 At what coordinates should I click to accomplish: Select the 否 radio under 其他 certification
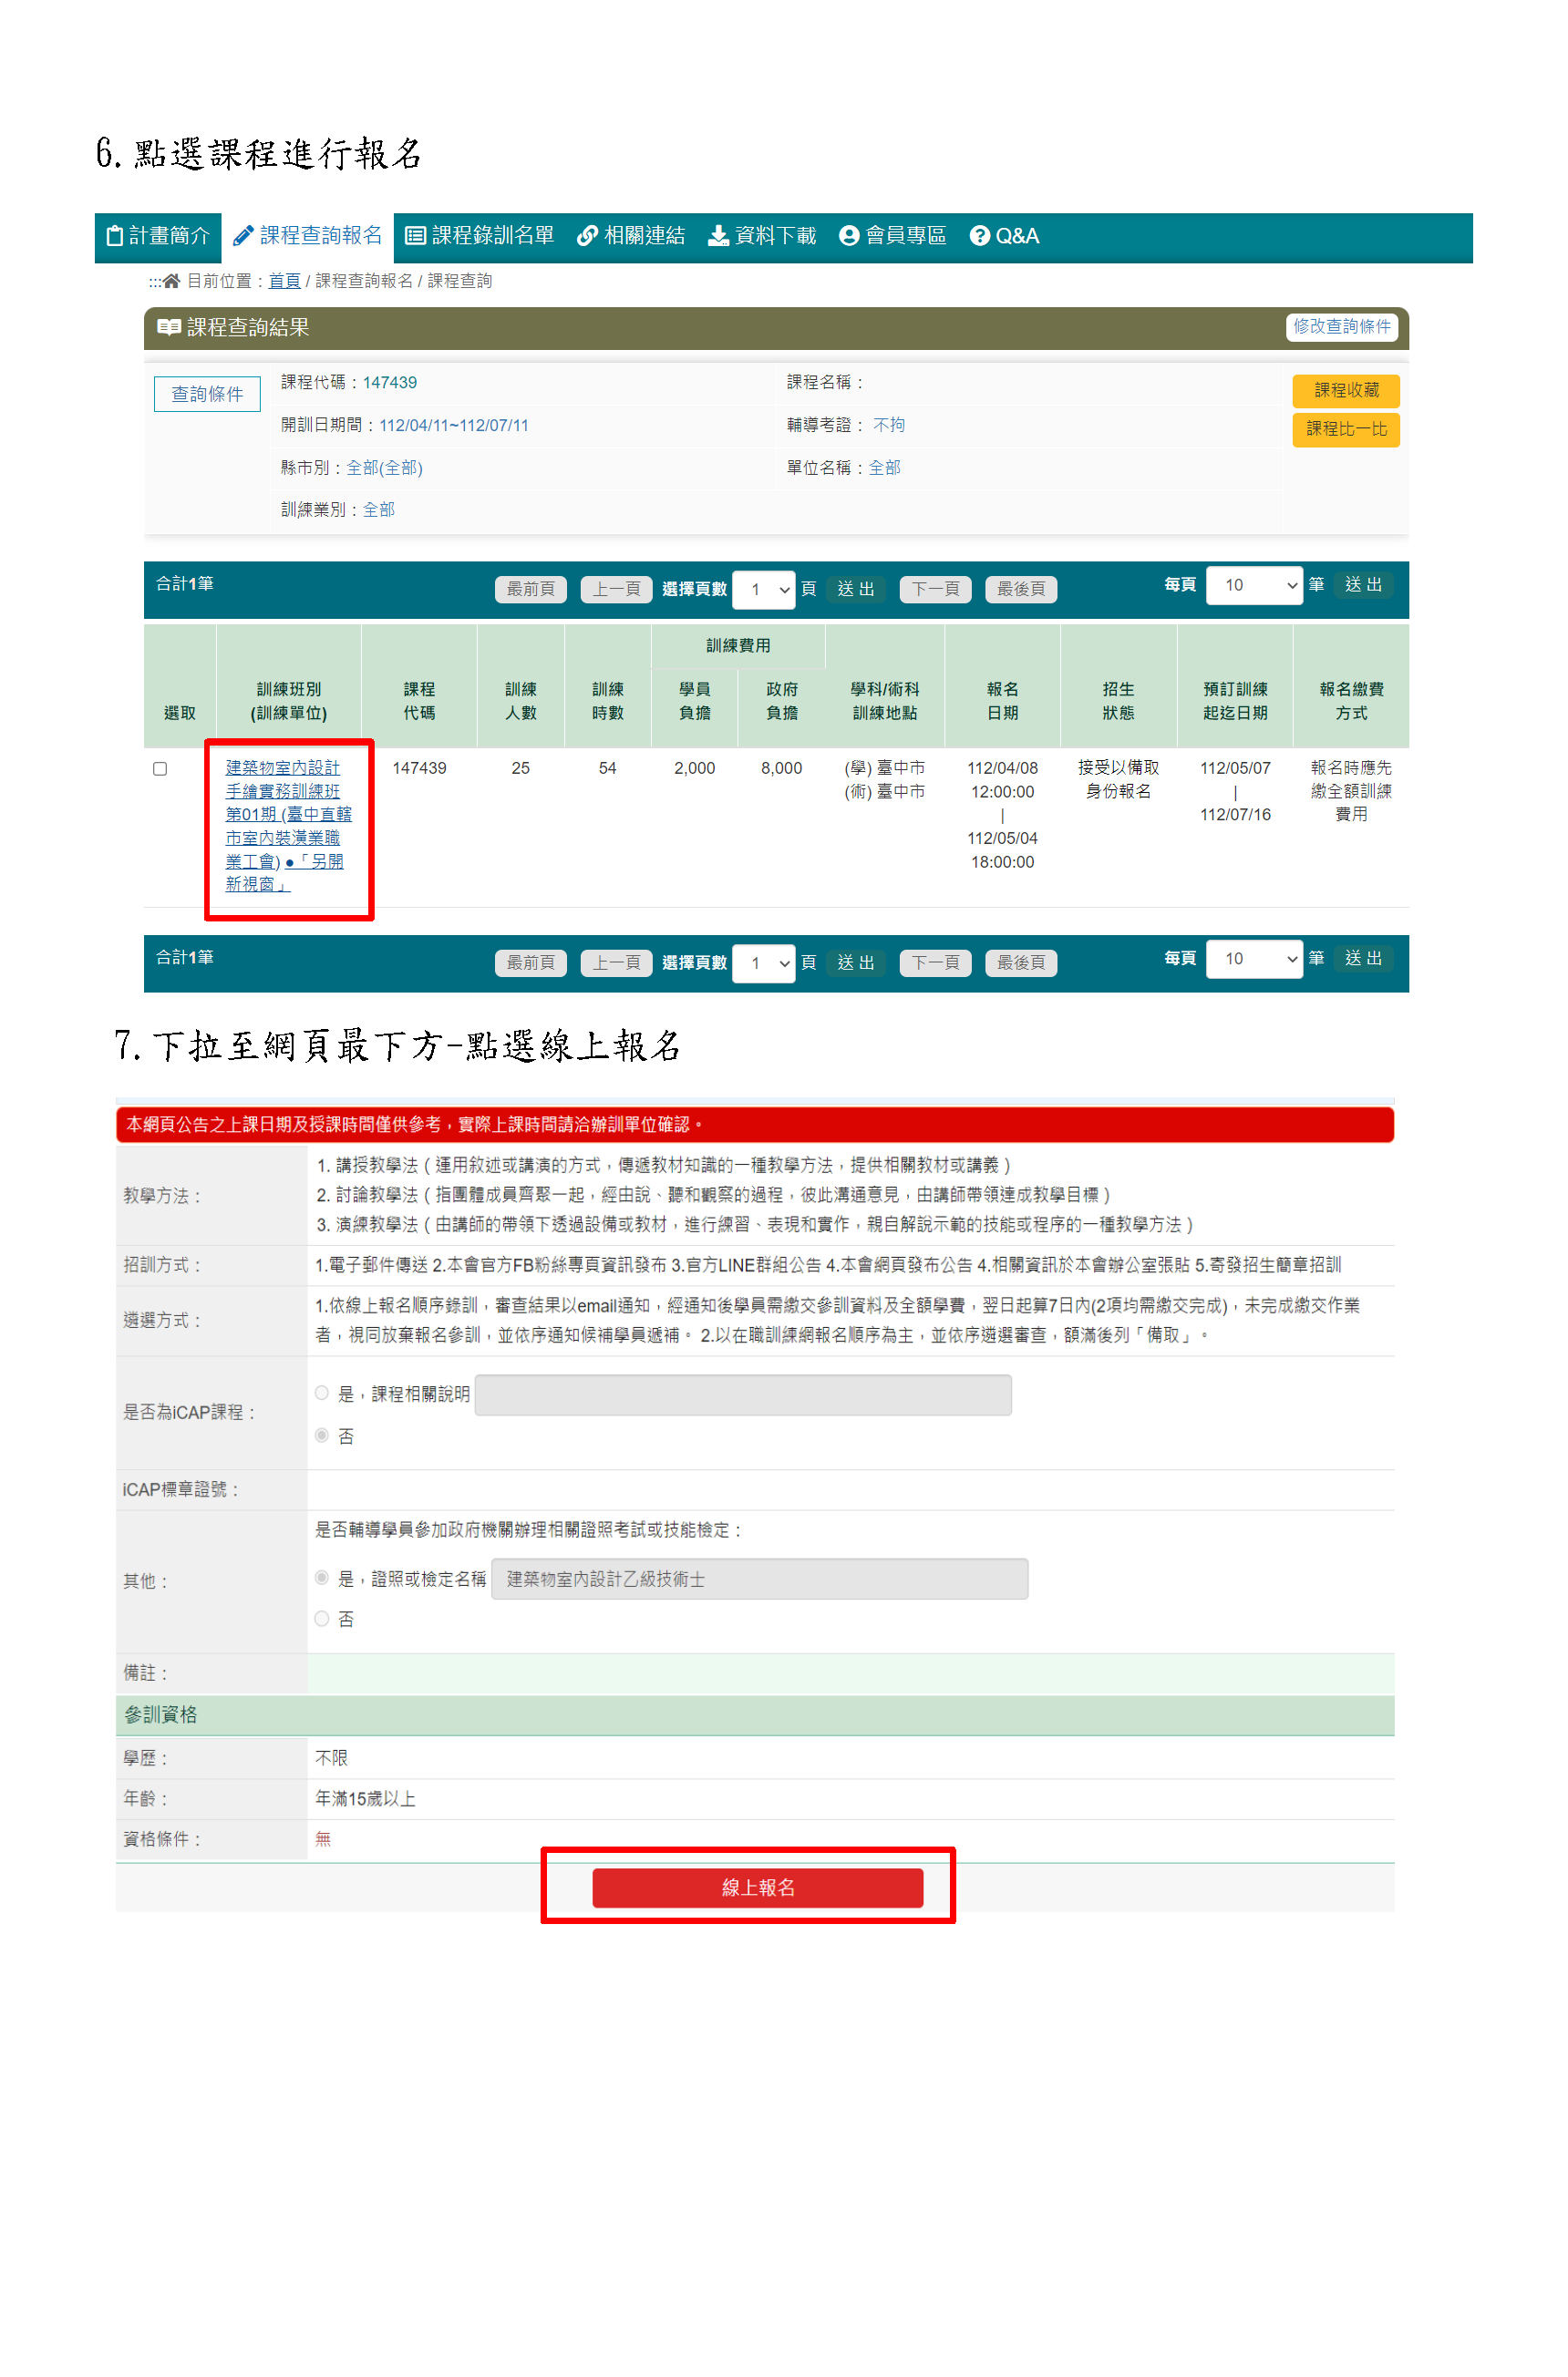click(322, 1619)
